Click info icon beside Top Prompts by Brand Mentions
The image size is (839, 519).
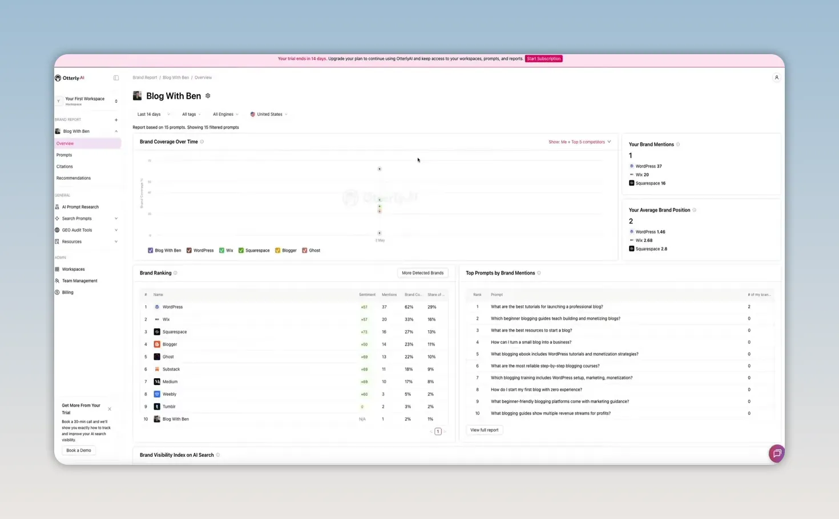pyautogui.click(x=539, y=273)
